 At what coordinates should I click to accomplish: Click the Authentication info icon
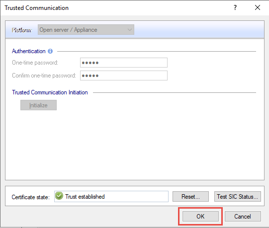pos(50,51)
